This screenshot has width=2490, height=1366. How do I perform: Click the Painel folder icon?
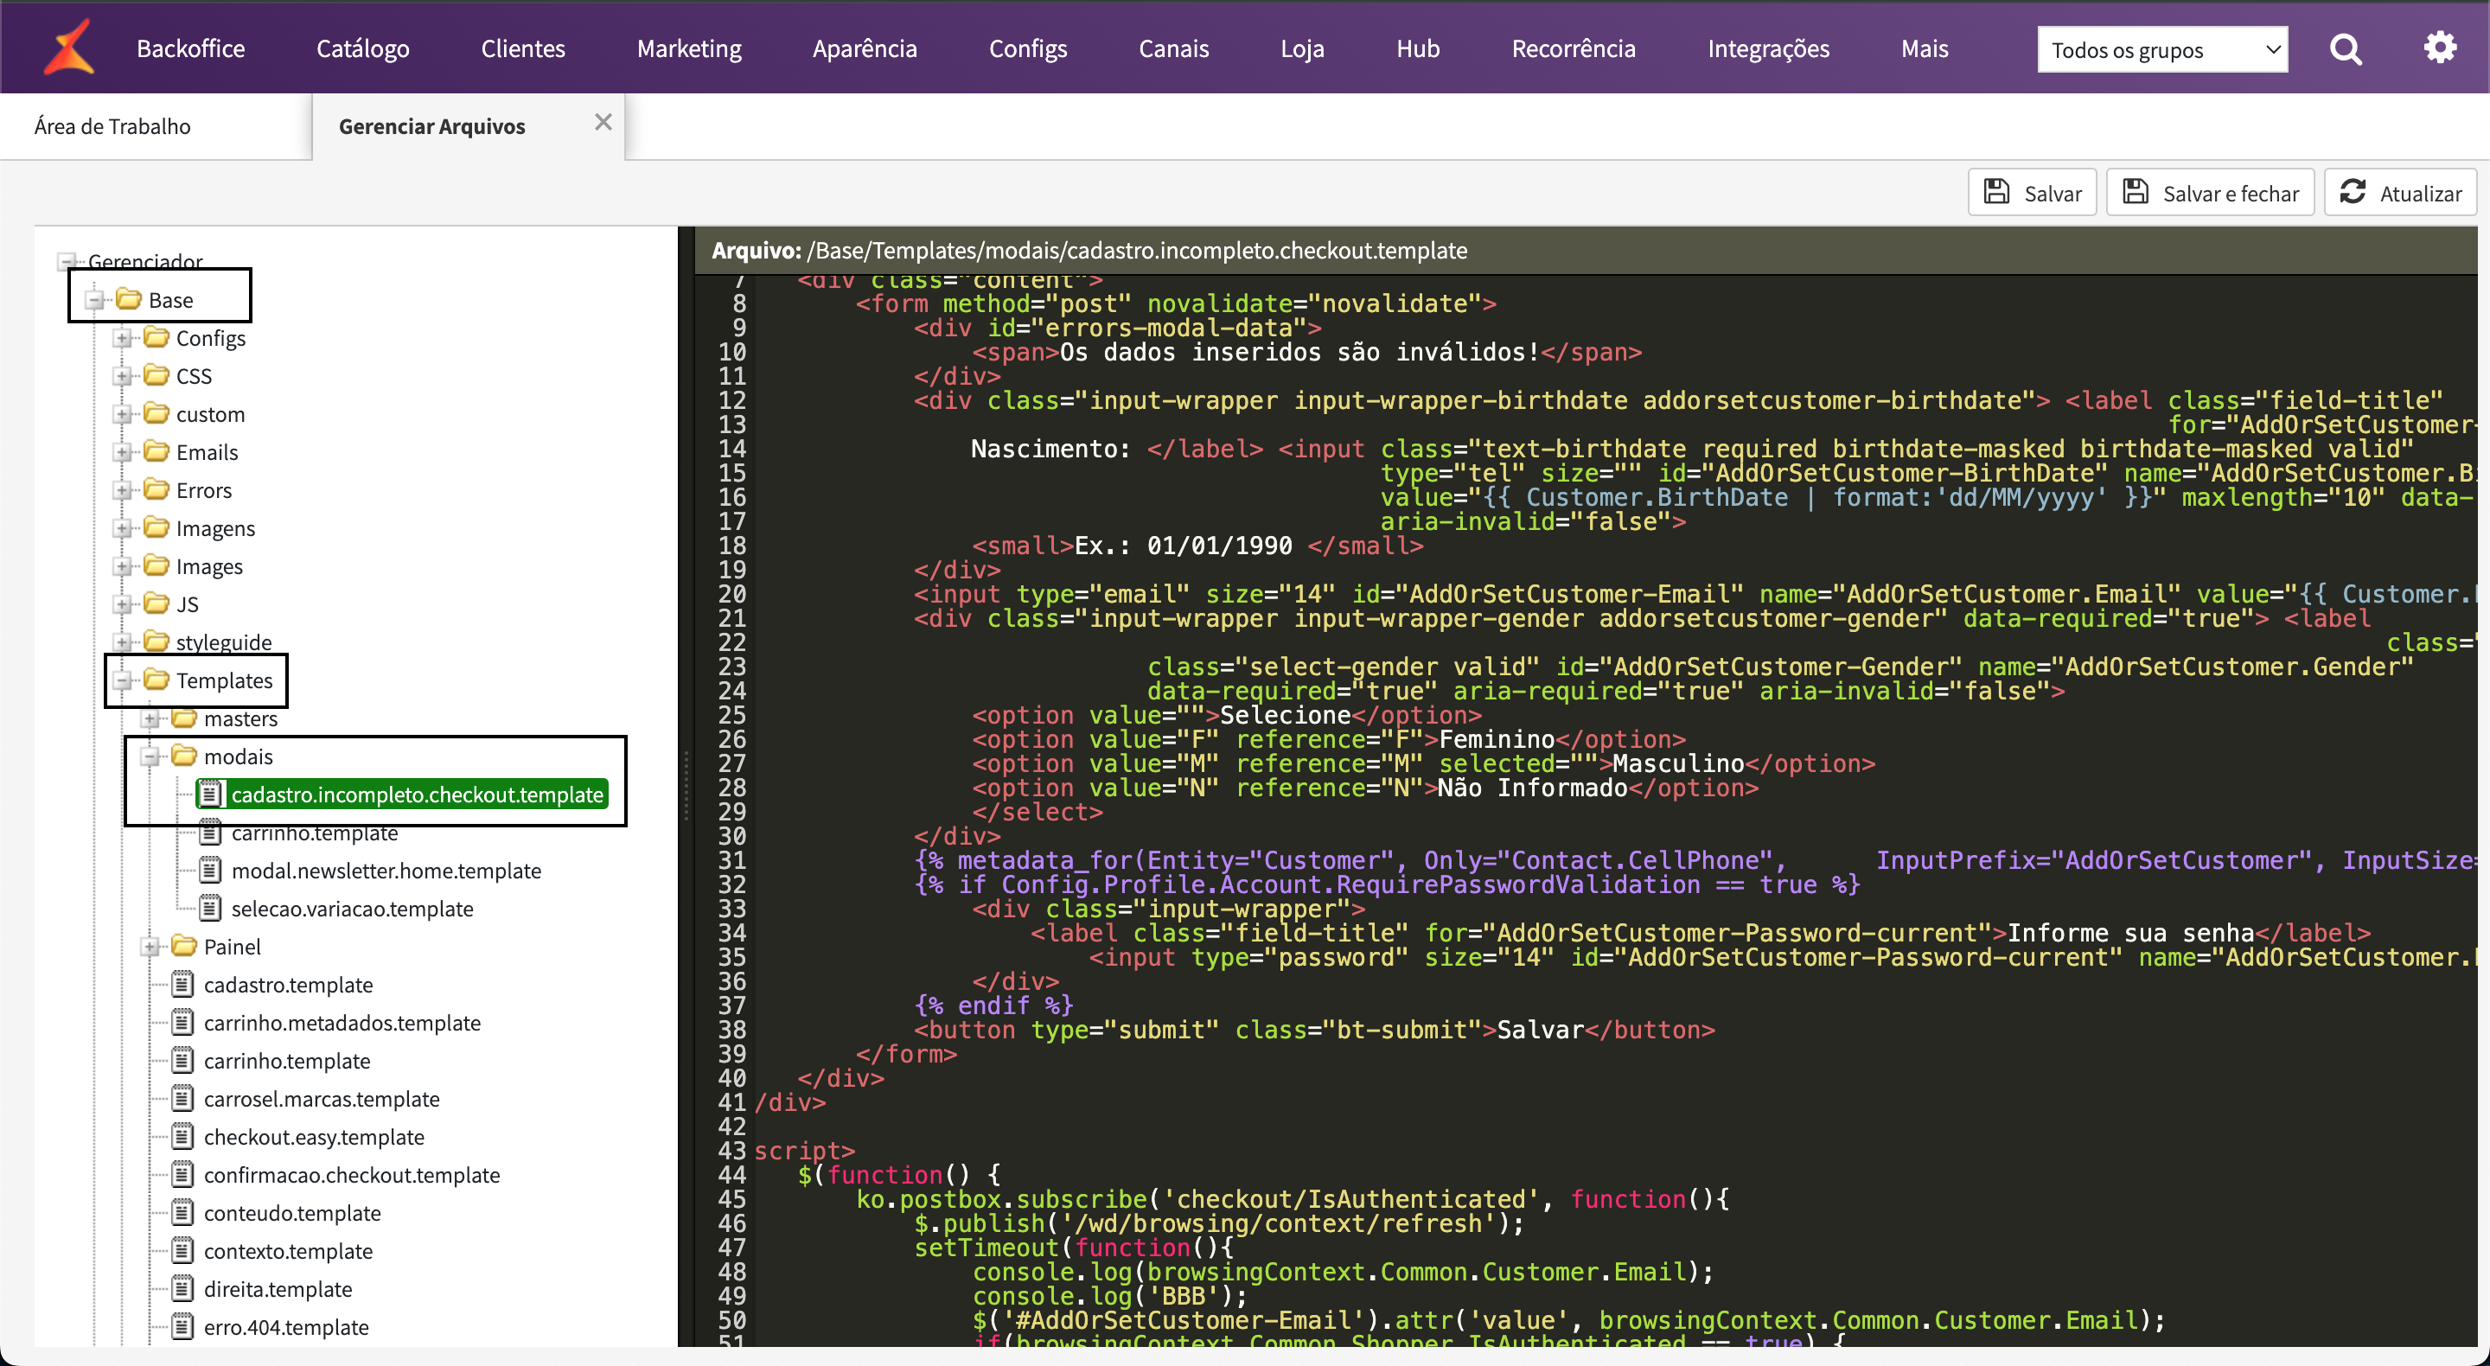tap(185, 947)
